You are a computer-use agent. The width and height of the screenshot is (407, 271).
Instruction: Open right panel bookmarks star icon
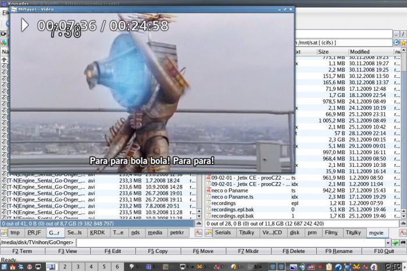(403, 42)
